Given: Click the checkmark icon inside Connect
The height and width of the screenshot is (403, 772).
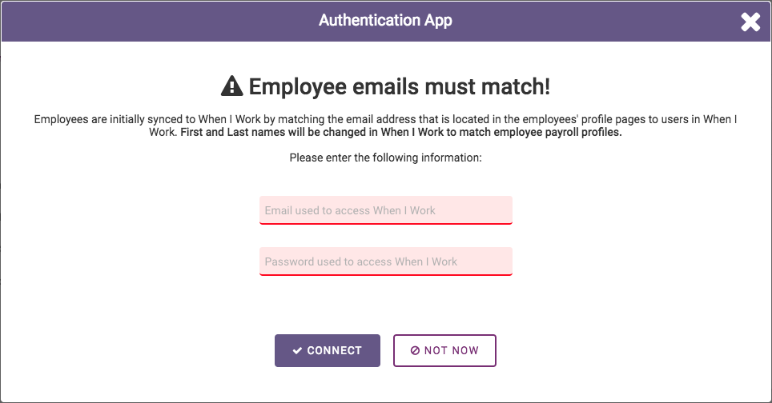Looking at the screenshot, I should [x=297, y=350].
